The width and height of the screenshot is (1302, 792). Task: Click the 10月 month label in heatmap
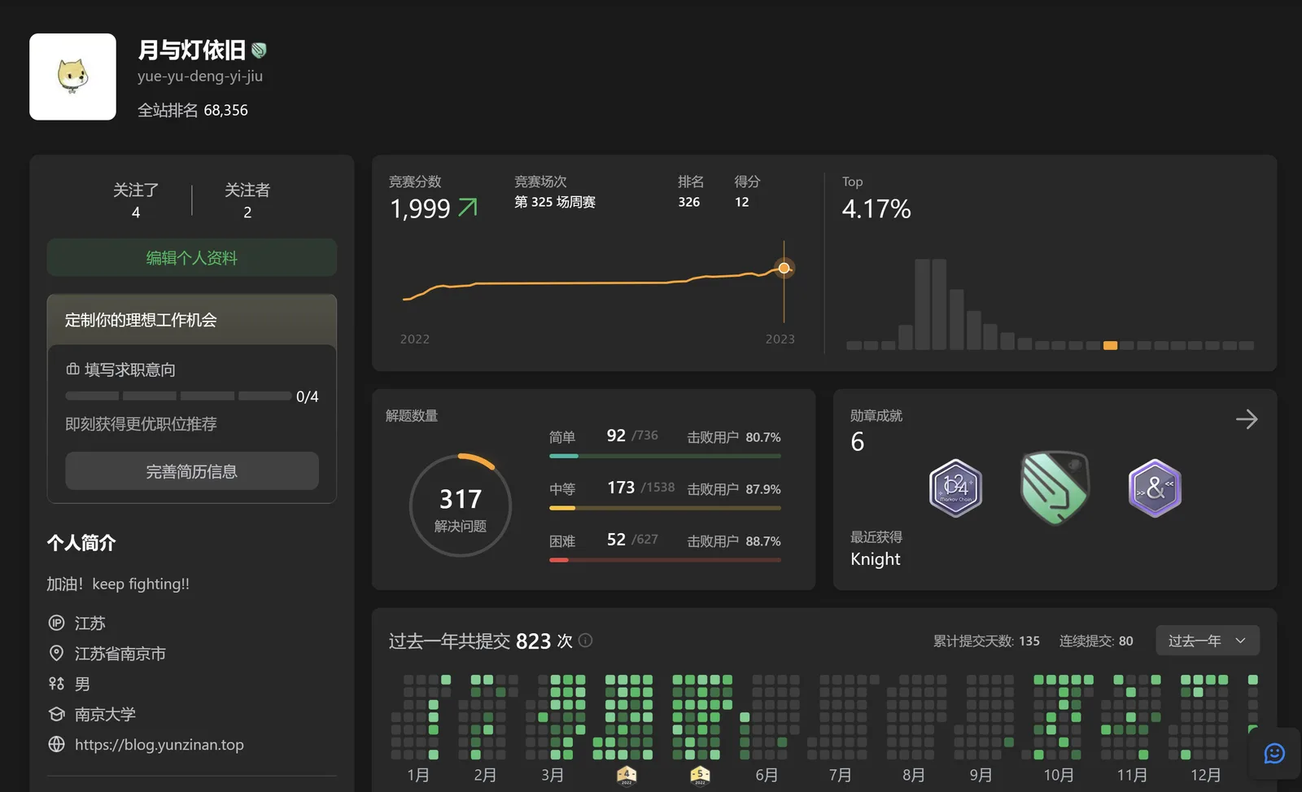(1058, 775)
